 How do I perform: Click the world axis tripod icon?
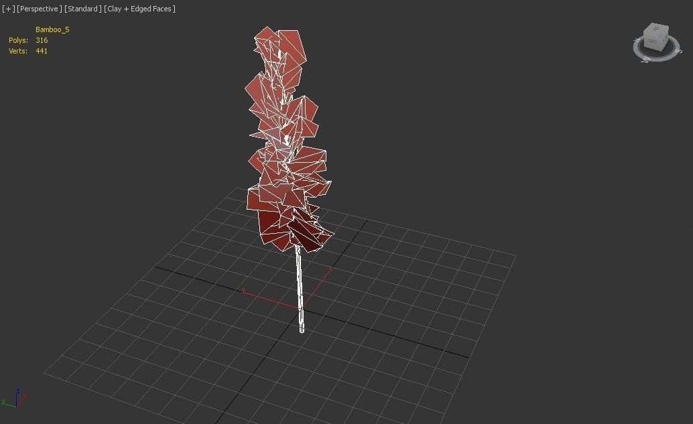point(15,398)
